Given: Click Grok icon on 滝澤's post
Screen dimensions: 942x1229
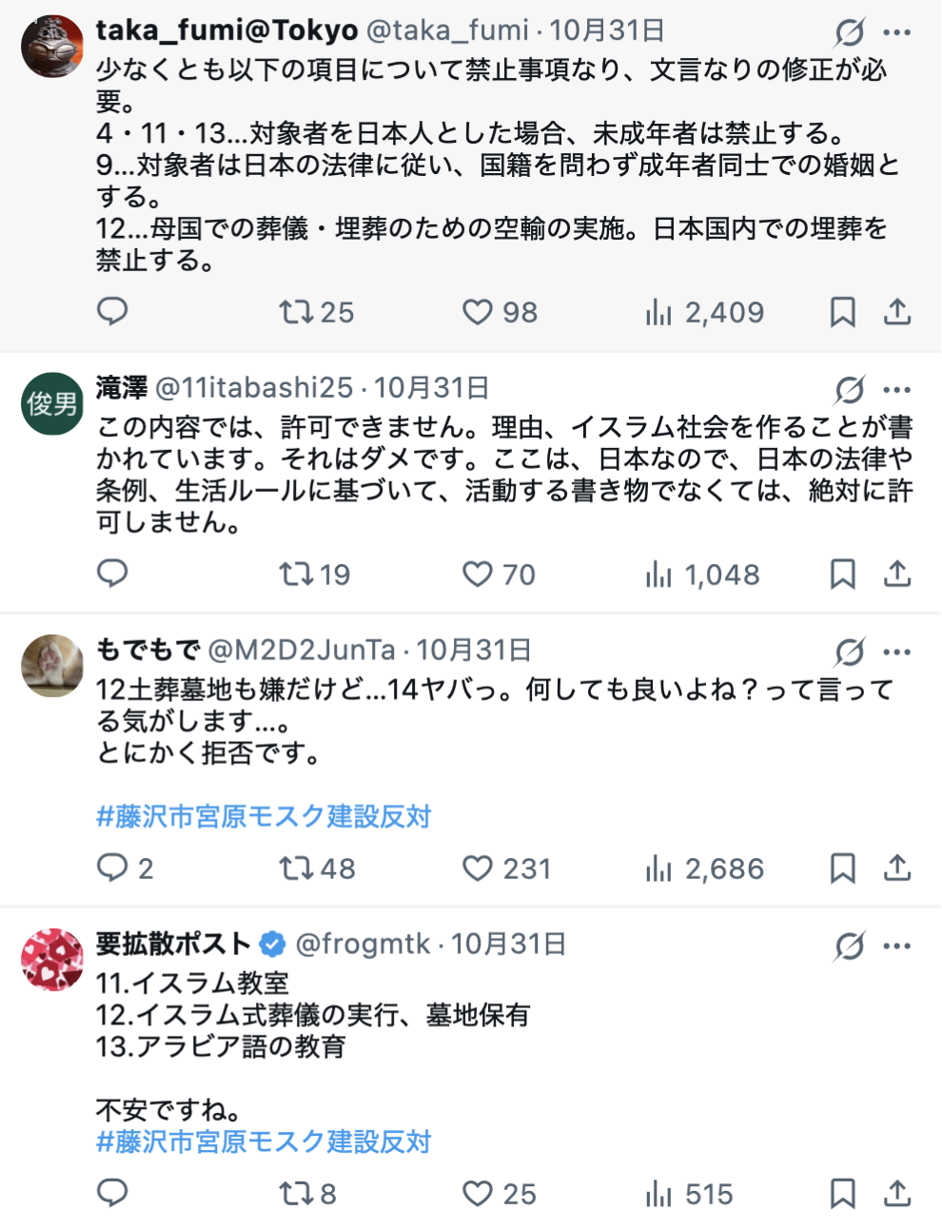Looking at the screenshot, I should point(849,390).
